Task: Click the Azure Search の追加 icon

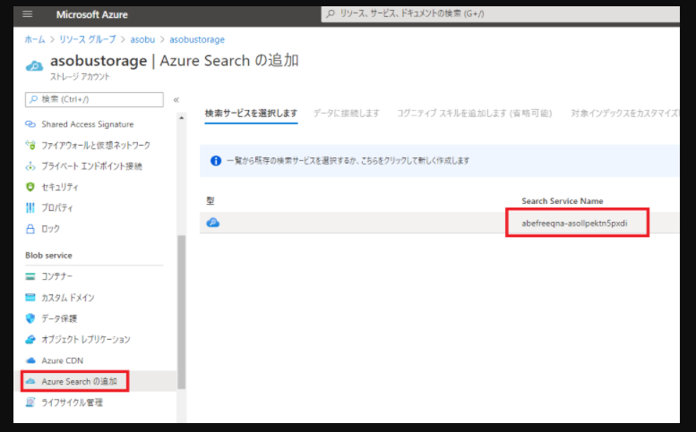Action: pyautogui.click(x=30, y=381)
